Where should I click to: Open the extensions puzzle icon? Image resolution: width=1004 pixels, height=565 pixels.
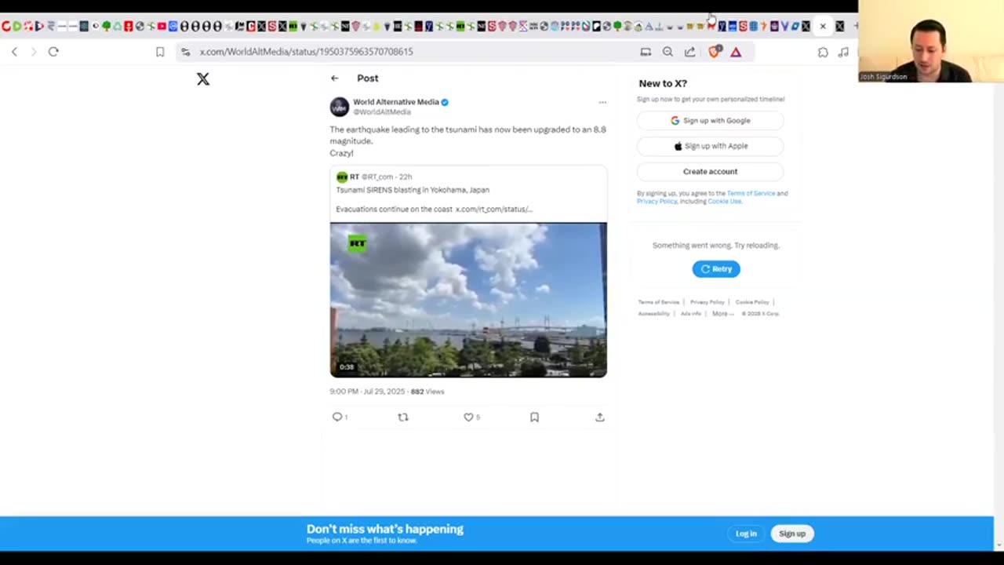[x=823, y=52]
